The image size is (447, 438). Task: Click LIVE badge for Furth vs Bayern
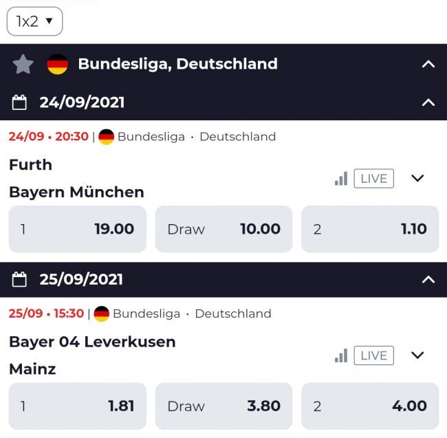373,179
